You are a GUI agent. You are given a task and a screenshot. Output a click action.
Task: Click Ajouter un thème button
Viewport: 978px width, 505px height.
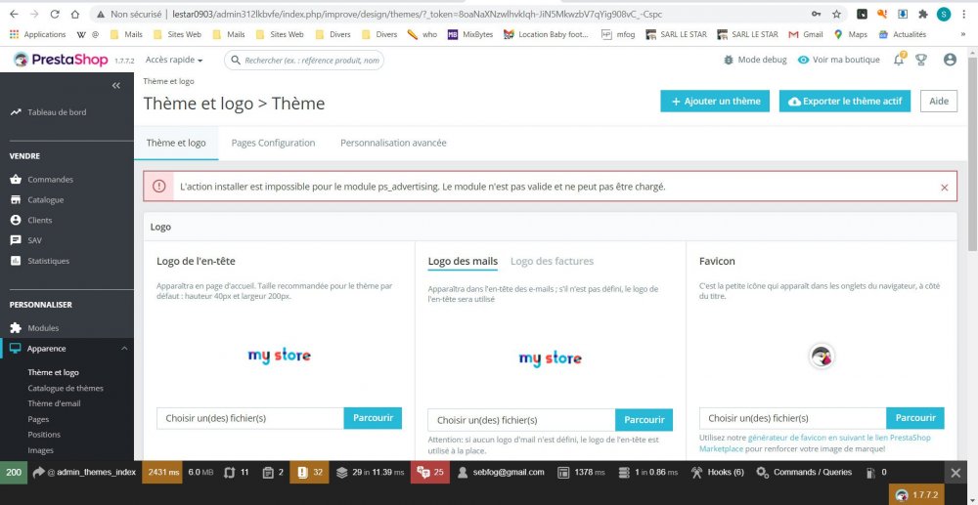tap(715, 102)
